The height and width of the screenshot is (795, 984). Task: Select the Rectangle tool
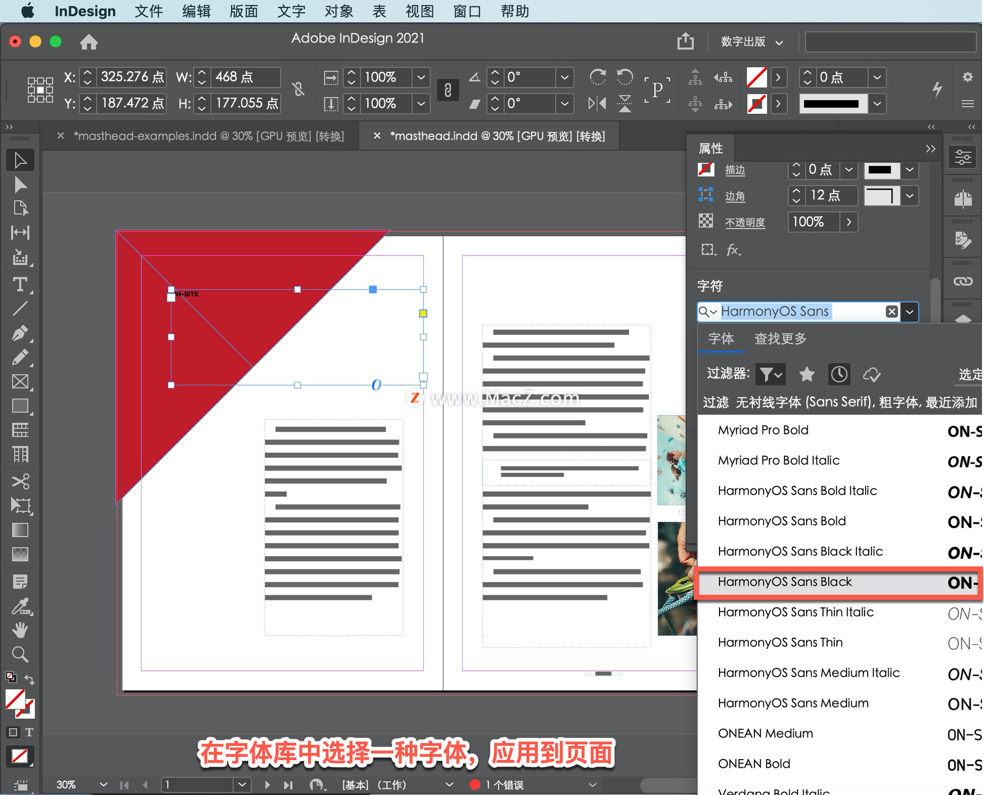[x=20, y=405]
